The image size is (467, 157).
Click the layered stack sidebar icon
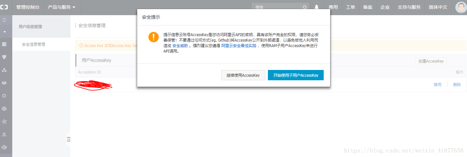pos(4,83)
